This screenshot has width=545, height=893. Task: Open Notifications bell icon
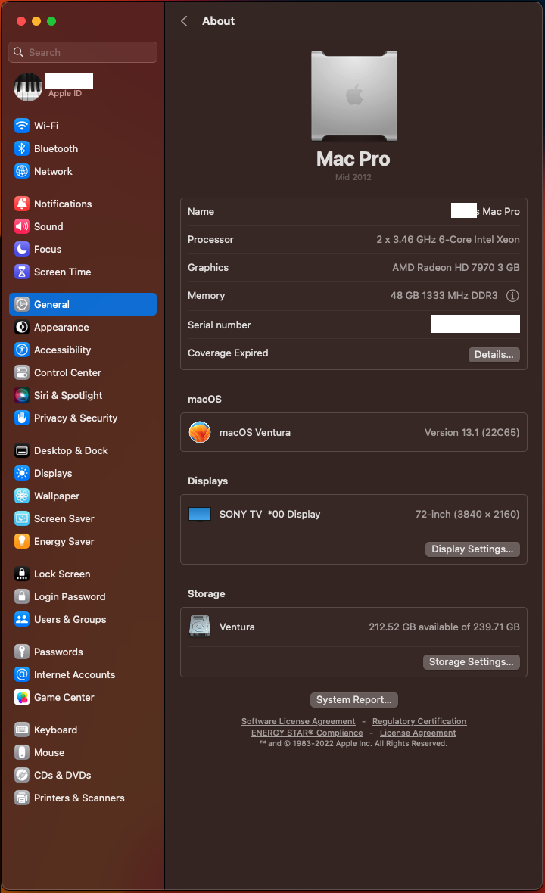click(22, 204)
